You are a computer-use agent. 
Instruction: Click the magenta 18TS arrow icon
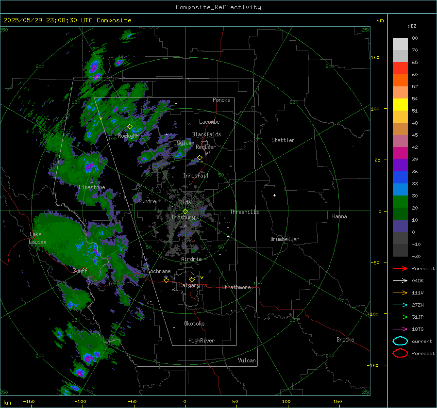tap(400, 329)
